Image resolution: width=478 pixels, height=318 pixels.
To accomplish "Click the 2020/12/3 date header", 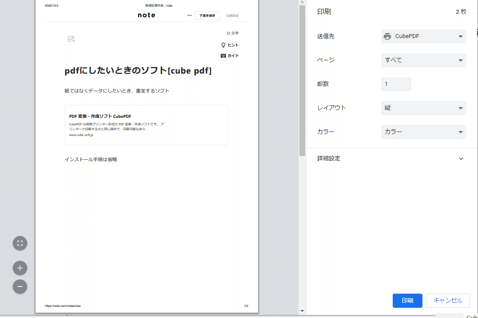I will 52,5.
